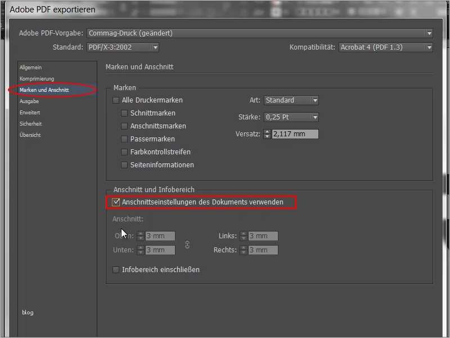Open the Adobe PDF-Vorgabe dropdown

260,33
